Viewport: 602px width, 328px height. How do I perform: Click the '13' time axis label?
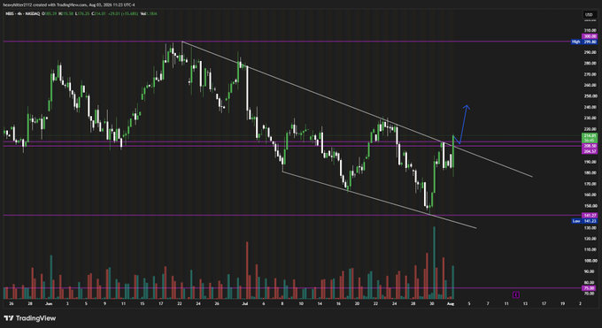pos(525,303)
